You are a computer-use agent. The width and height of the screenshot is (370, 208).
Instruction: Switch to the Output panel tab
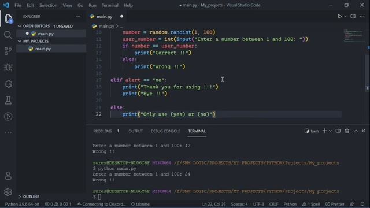coord(135,131)
